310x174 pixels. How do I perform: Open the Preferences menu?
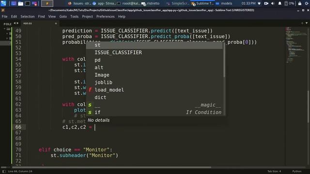(x=106, y=16)
